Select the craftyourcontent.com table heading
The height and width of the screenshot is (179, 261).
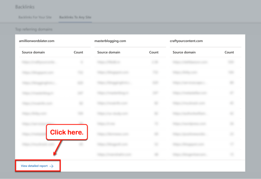click(x=186, y=41)
